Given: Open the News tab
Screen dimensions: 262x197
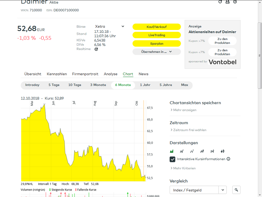Looking at the screenshot, I should click(x=143, y=74).
